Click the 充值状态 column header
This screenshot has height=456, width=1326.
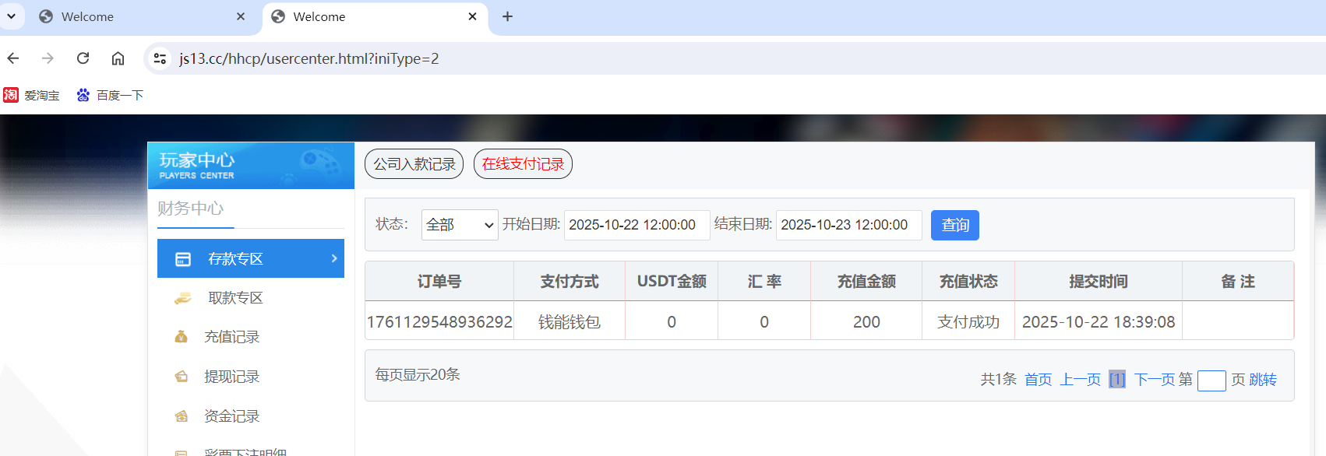coord(968,282)
